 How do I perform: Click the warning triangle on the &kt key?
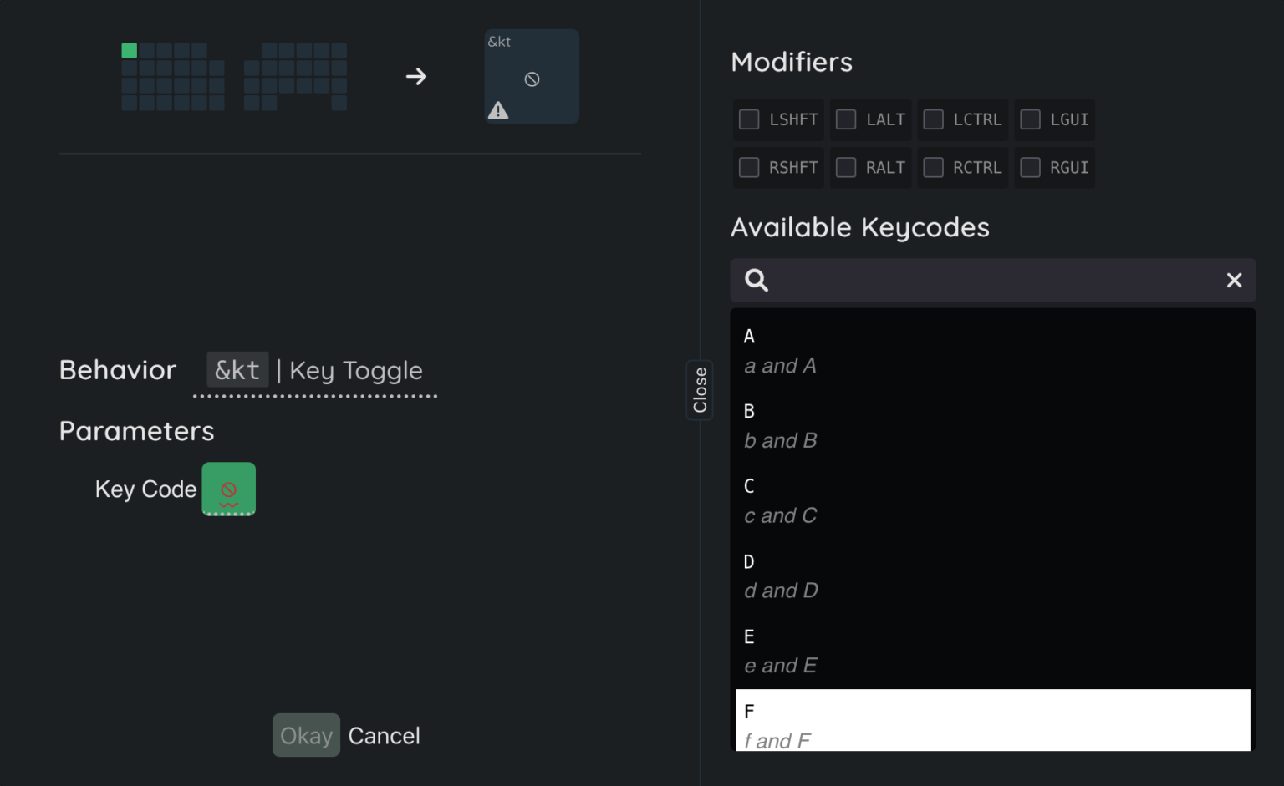pos(498,110)
